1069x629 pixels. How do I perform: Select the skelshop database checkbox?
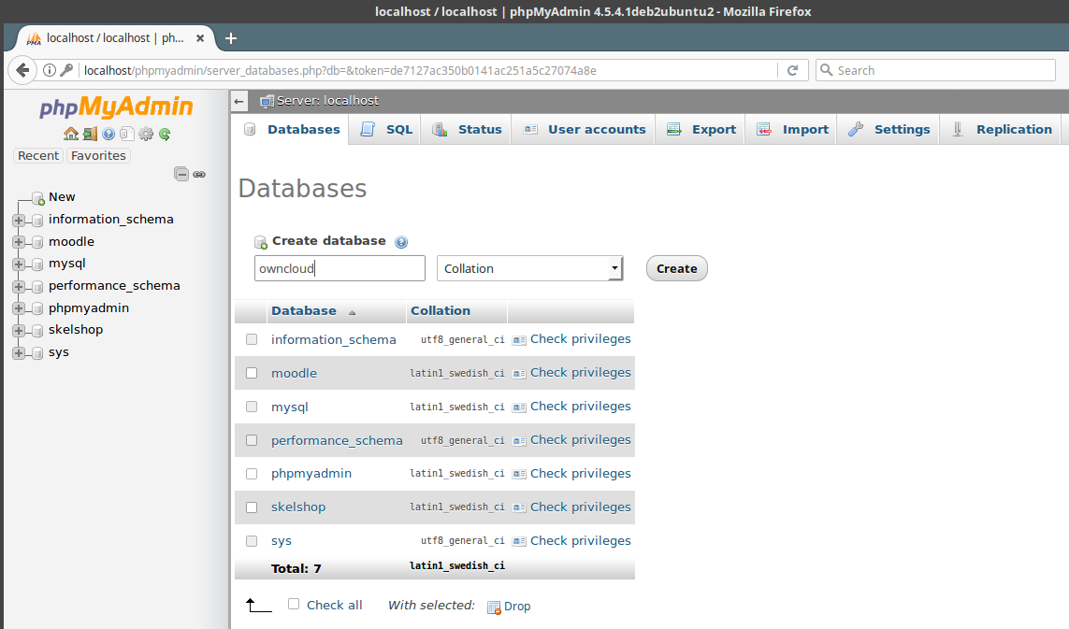[252, 507]
